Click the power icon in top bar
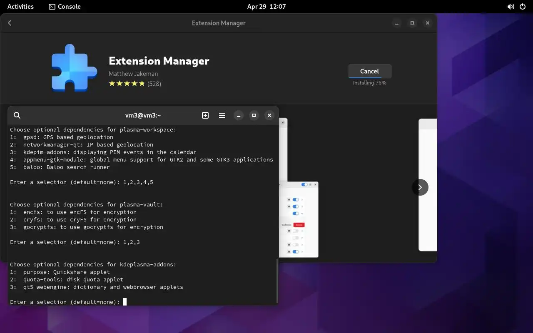Viewport: 533px width, 333px height. 522,6
